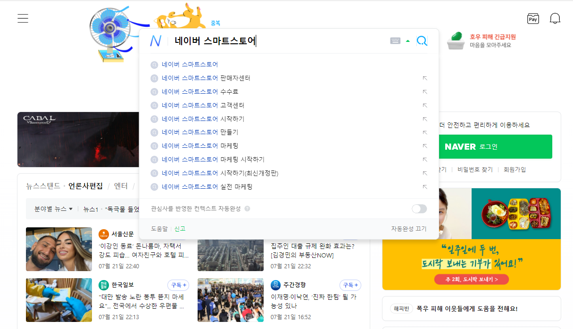Open the 주간경향 publisher logo
This screenshot has height=329, width=573.
(x=276, y=285)
